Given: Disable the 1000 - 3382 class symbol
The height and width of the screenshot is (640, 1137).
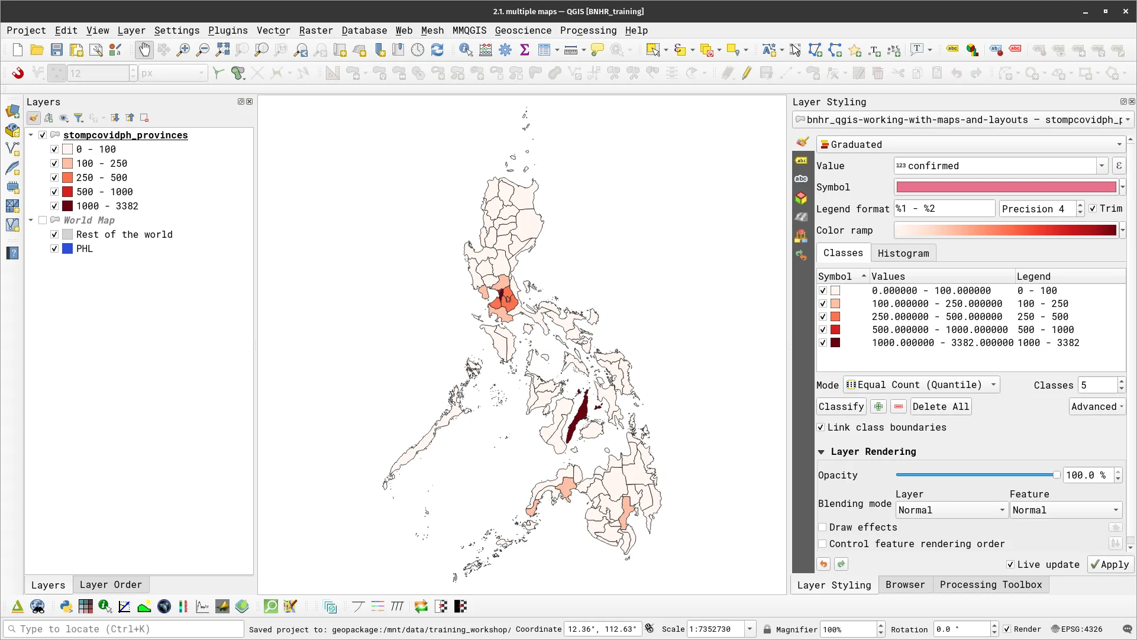Looking at the screenshot, I should click(823, 342).
